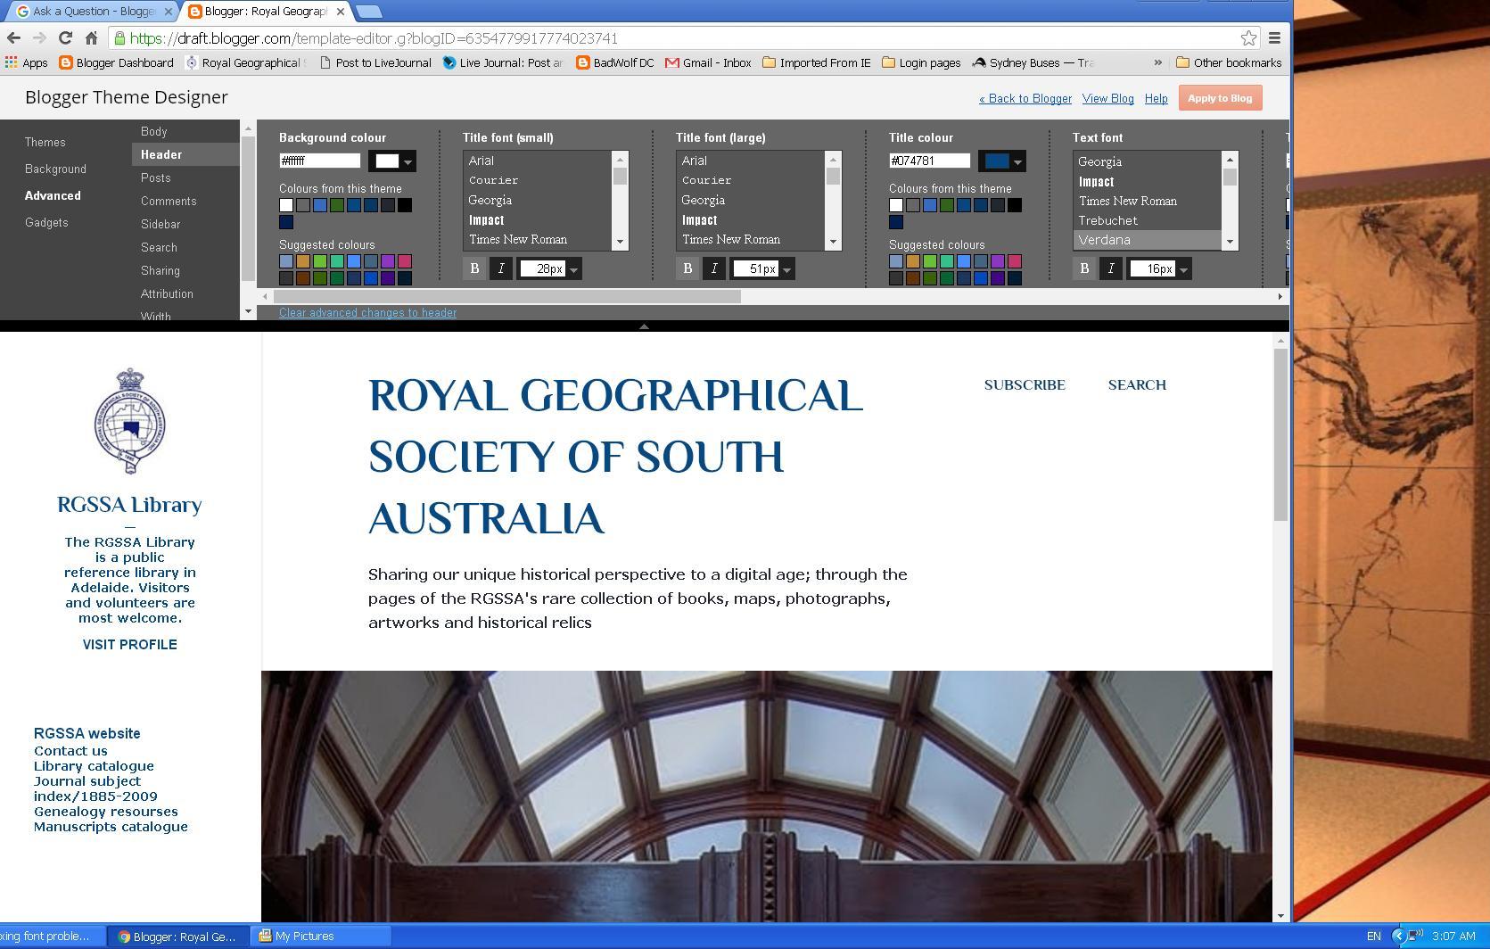Image resolution: width=1490 pixels, height=949 pixels.
Task: Open the BadWolf DC bookmark
Action: tap(615, 62)
